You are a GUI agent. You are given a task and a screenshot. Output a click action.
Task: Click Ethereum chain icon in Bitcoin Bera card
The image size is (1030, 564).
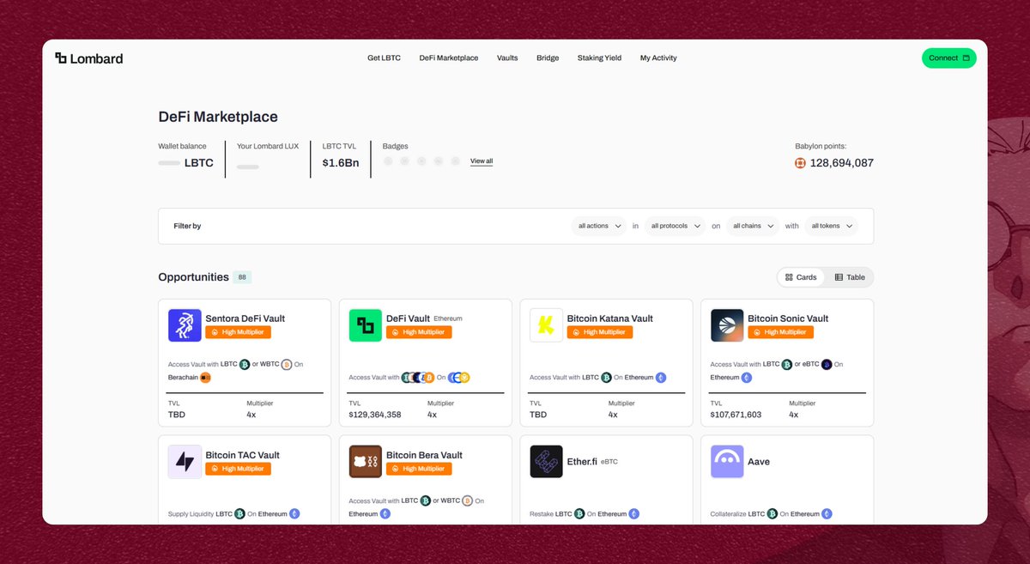click(x=385, y=514)
